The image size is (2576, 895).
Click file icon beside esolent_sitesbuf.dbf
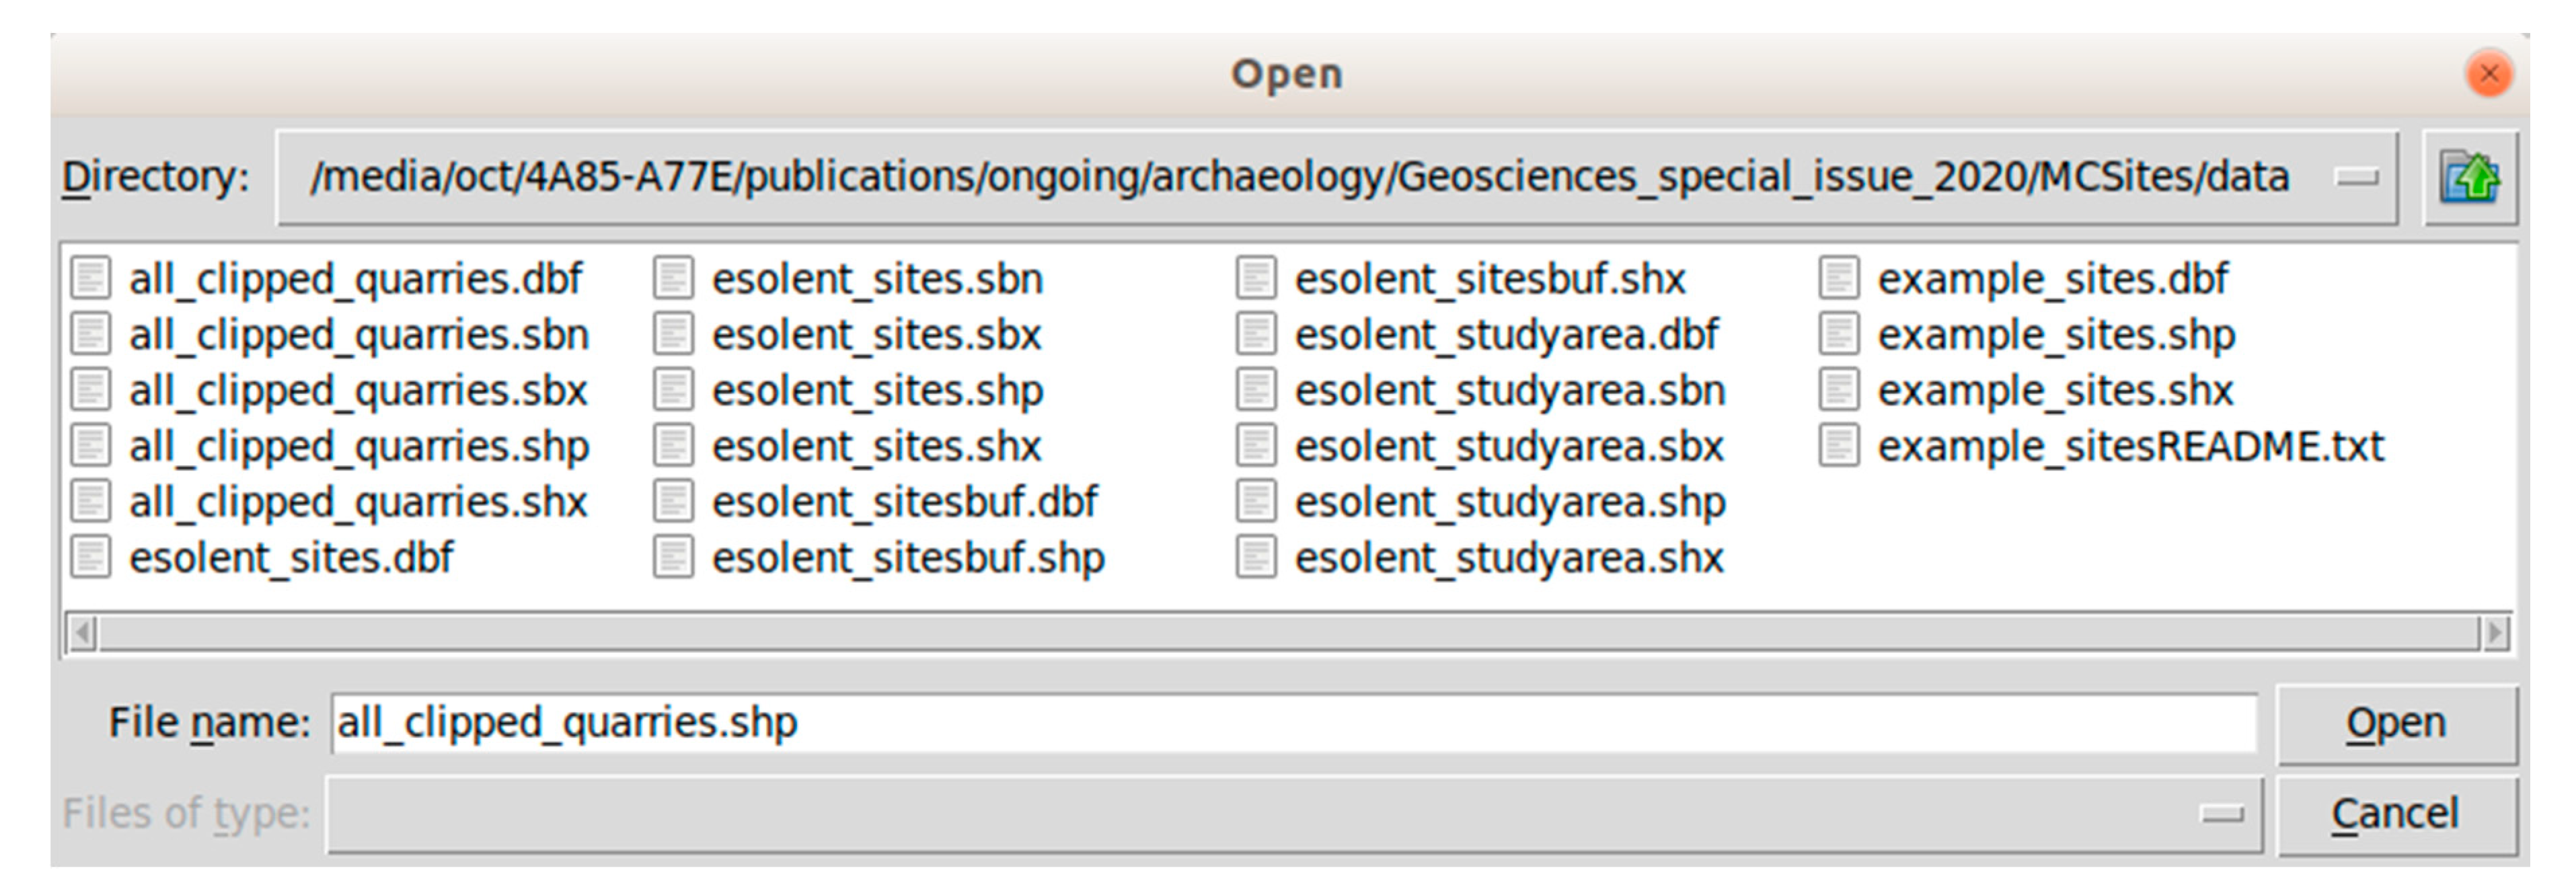coord(673,502)
